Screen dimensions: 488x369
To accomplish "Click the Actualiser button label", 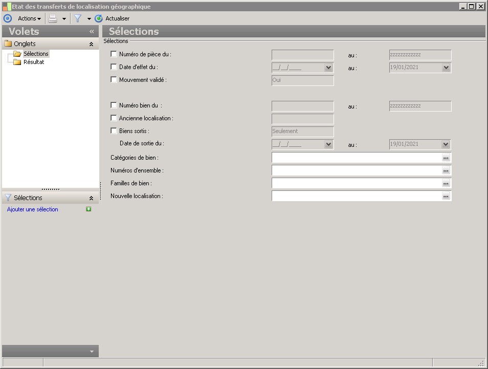I will pos(117,18).
